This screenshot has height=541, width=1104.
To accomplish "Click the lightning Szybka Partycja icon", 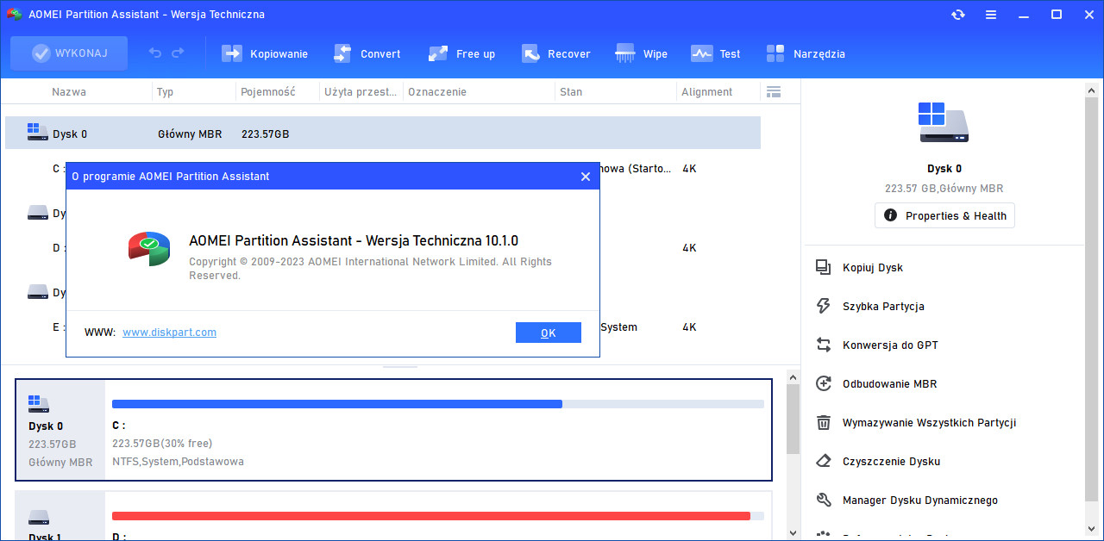I will pyautogui.click(x=824, y=306).
